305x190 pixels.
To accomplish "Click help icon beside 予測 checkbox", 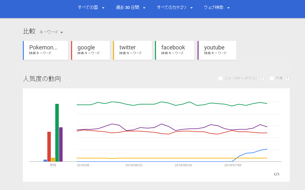I will click(287, 79).
